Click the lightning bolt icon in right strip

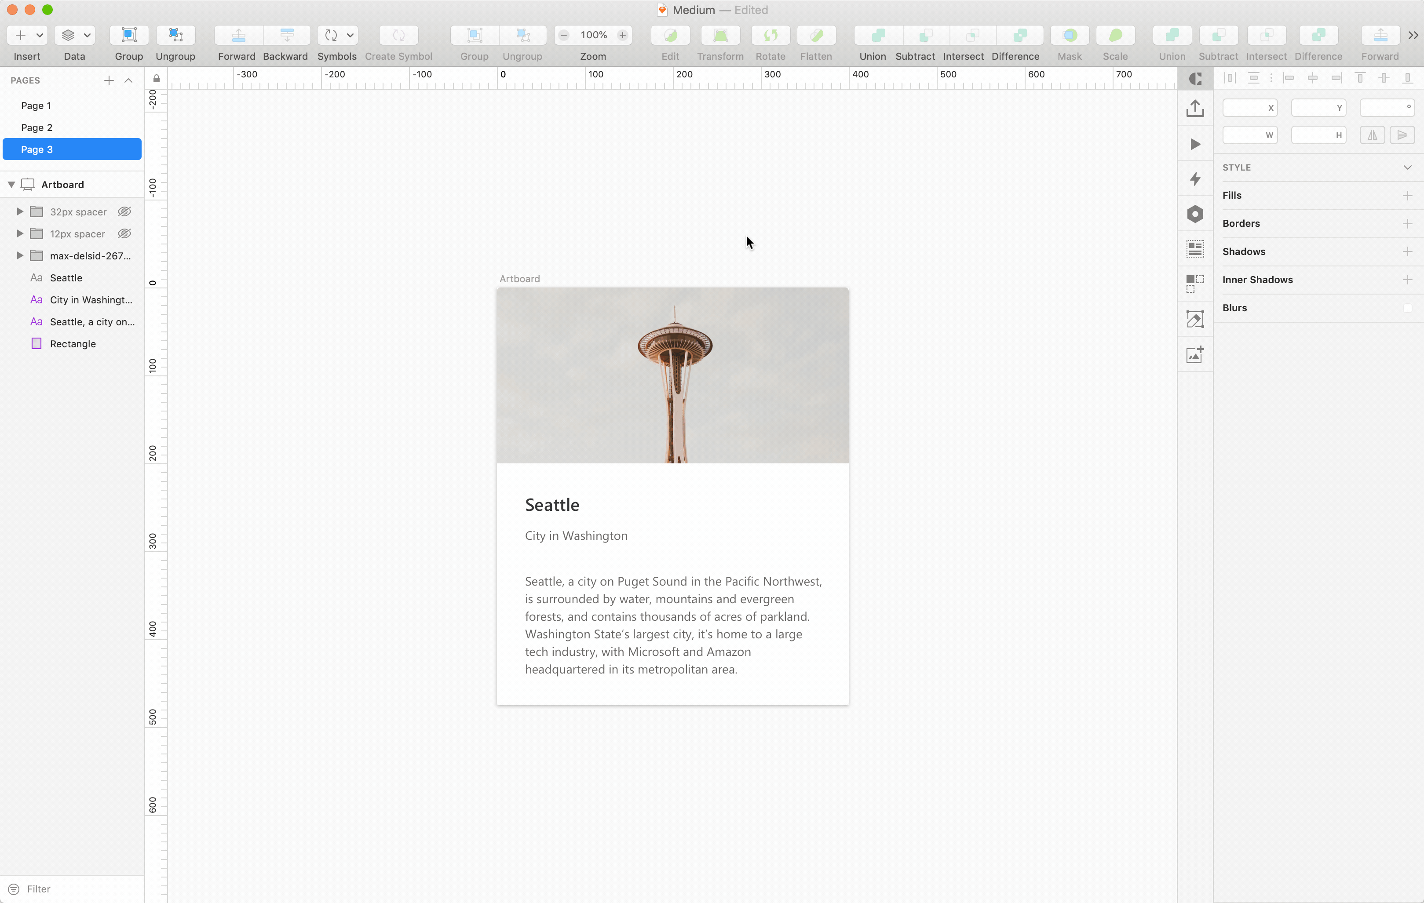coord(1194,178)
